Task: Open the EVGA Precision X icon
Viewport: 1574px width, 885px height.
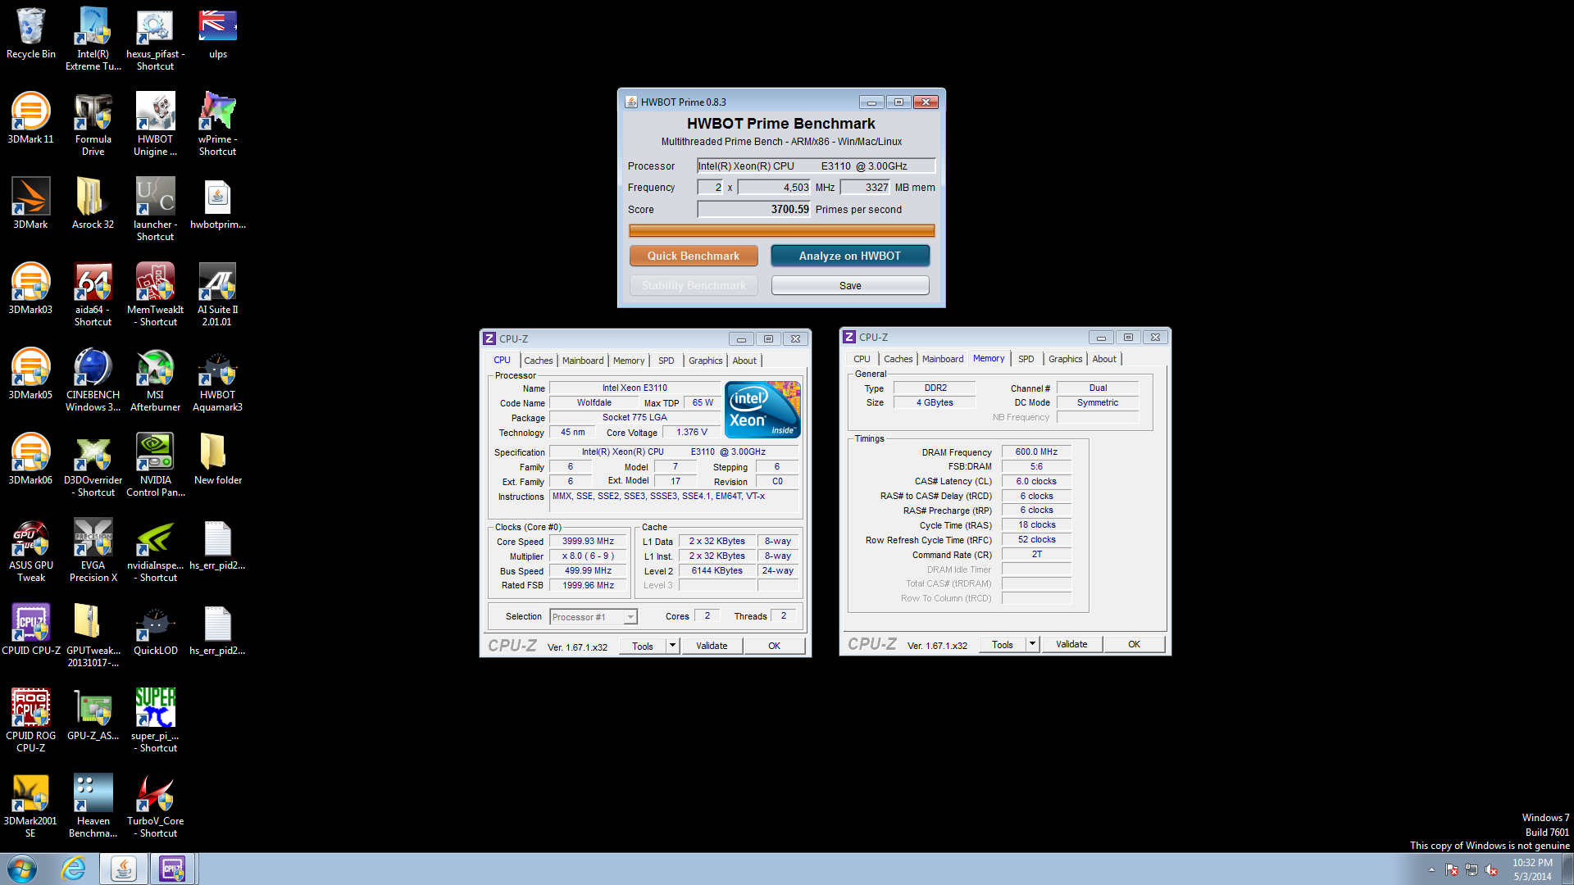Action: [x=93, y=550]
